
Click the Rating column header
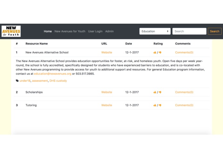pyautogui.click(x=158, y=43)
